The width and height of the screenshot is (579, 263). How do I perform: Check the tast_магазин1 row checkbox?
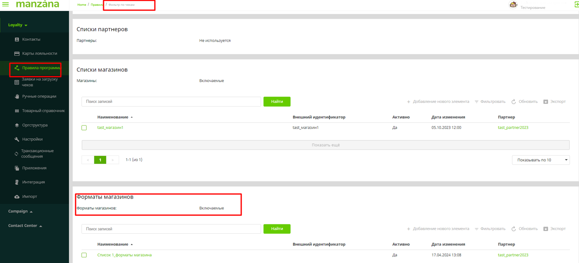(84, 128)
